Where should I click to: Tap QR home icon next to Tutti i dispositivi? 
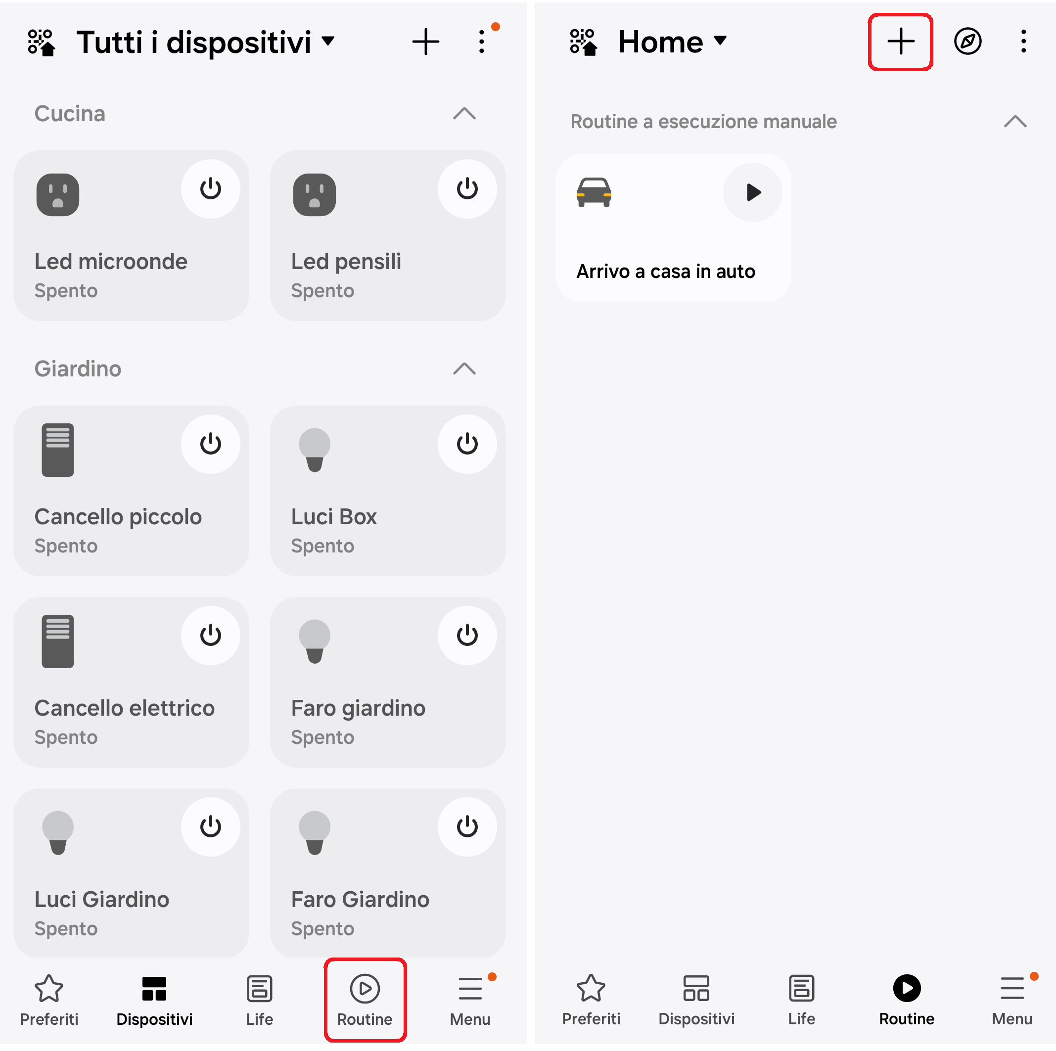click(42, 42)
